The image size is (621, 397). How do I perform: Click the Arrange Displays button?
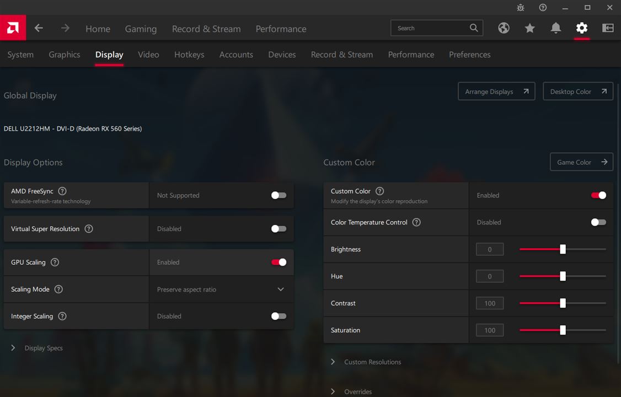click(496, 92)
